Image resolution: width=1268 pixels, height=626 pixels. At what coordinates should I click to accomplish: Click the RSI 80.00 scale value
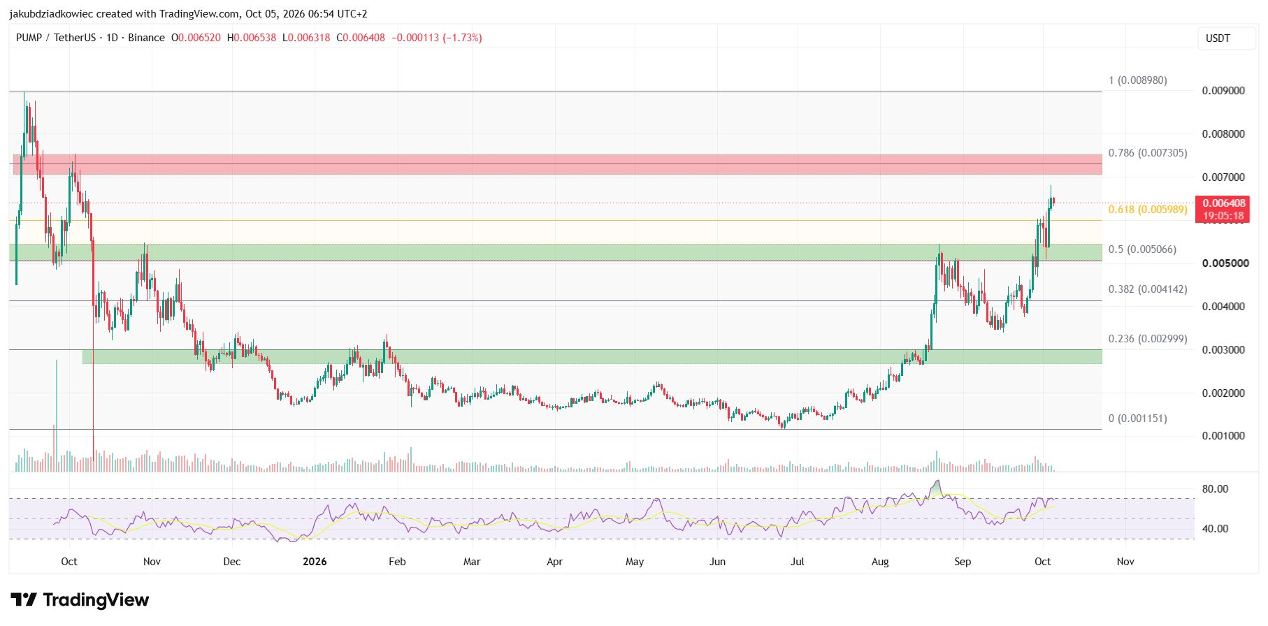[1215, 489]
